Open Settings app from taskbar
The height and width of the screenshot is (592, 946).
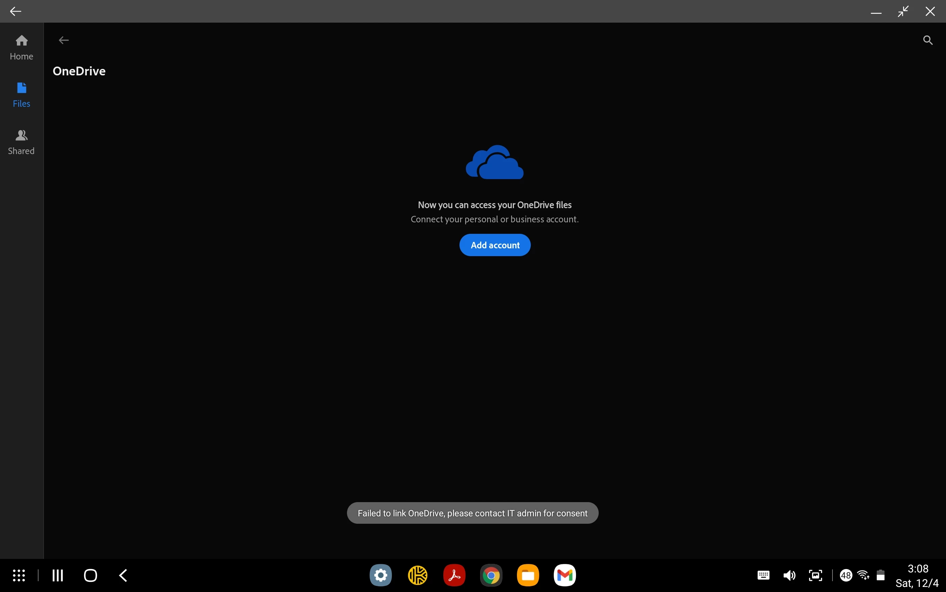pyautogui.click(x=380, y=575)
